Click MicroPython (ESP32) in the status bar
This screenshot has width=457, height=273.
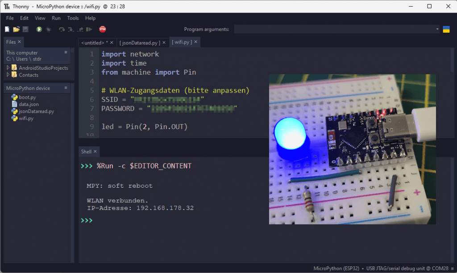coord(336,268)
